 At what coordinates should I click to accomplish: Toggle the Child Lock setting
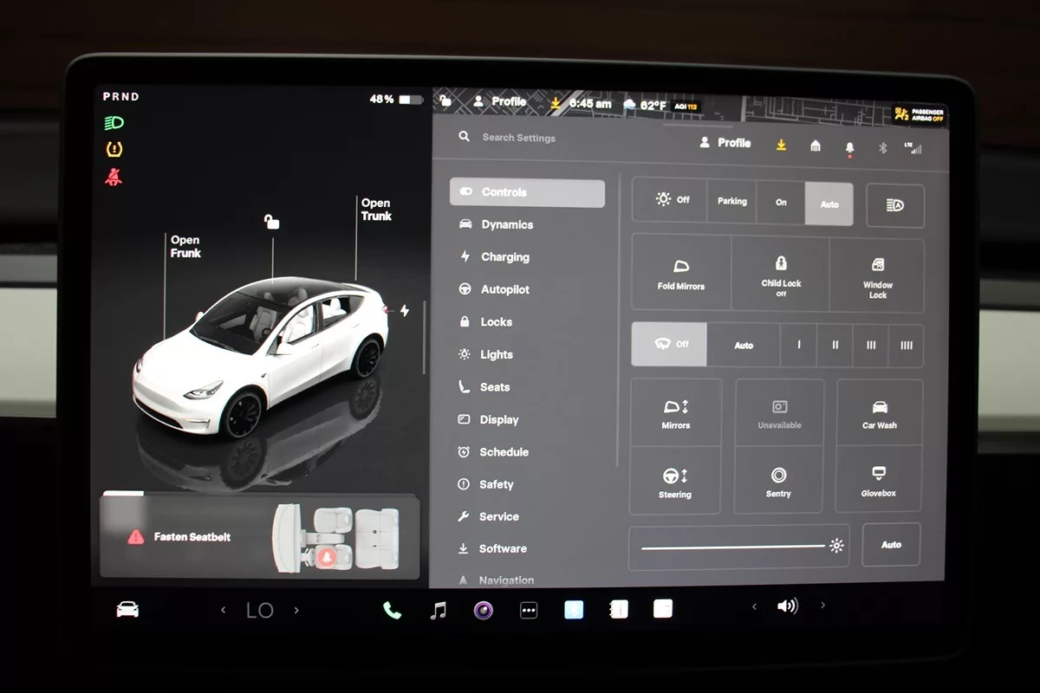tap(781, 273)
